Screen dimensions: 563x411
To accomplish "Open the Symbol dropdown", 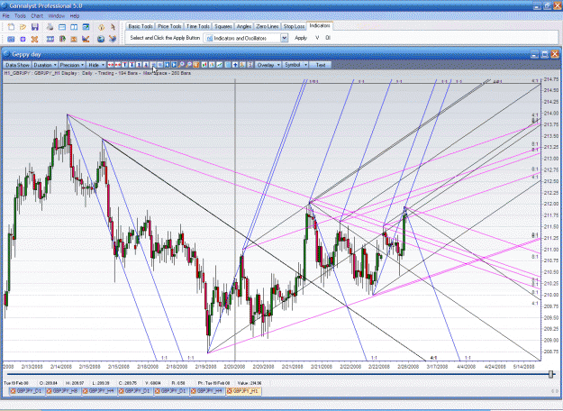I will [295, 65].
